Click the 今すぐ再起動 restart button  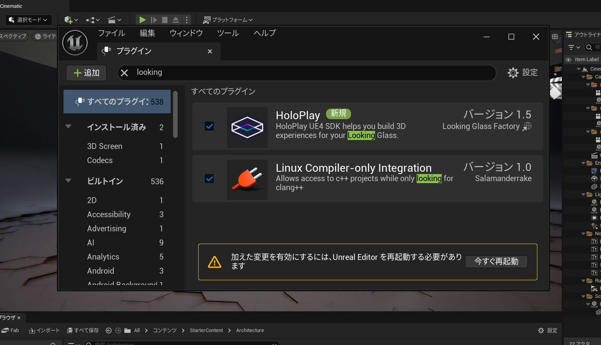point(496,261)
